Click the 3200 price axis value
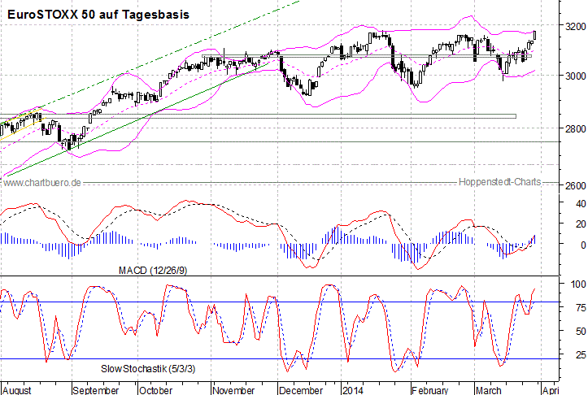 [576, 27]
